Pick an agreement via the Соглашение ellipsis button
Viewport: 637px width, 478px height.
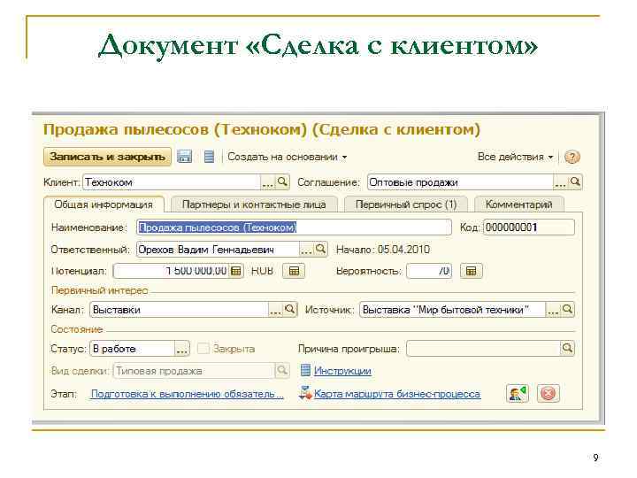click(x=560, y=182)
